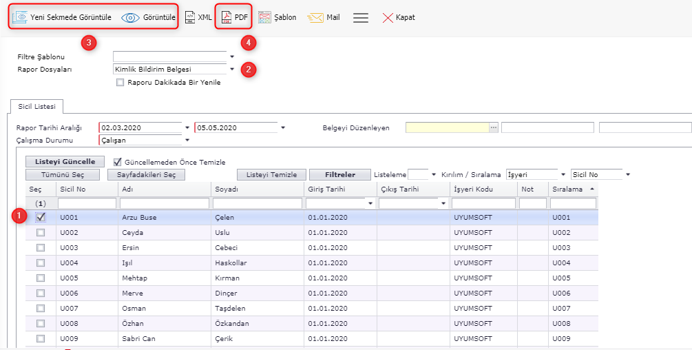
Task: Click the Belgeyi Düzenleyen ellipsis lookup button
Action: [x=493, y=127]
